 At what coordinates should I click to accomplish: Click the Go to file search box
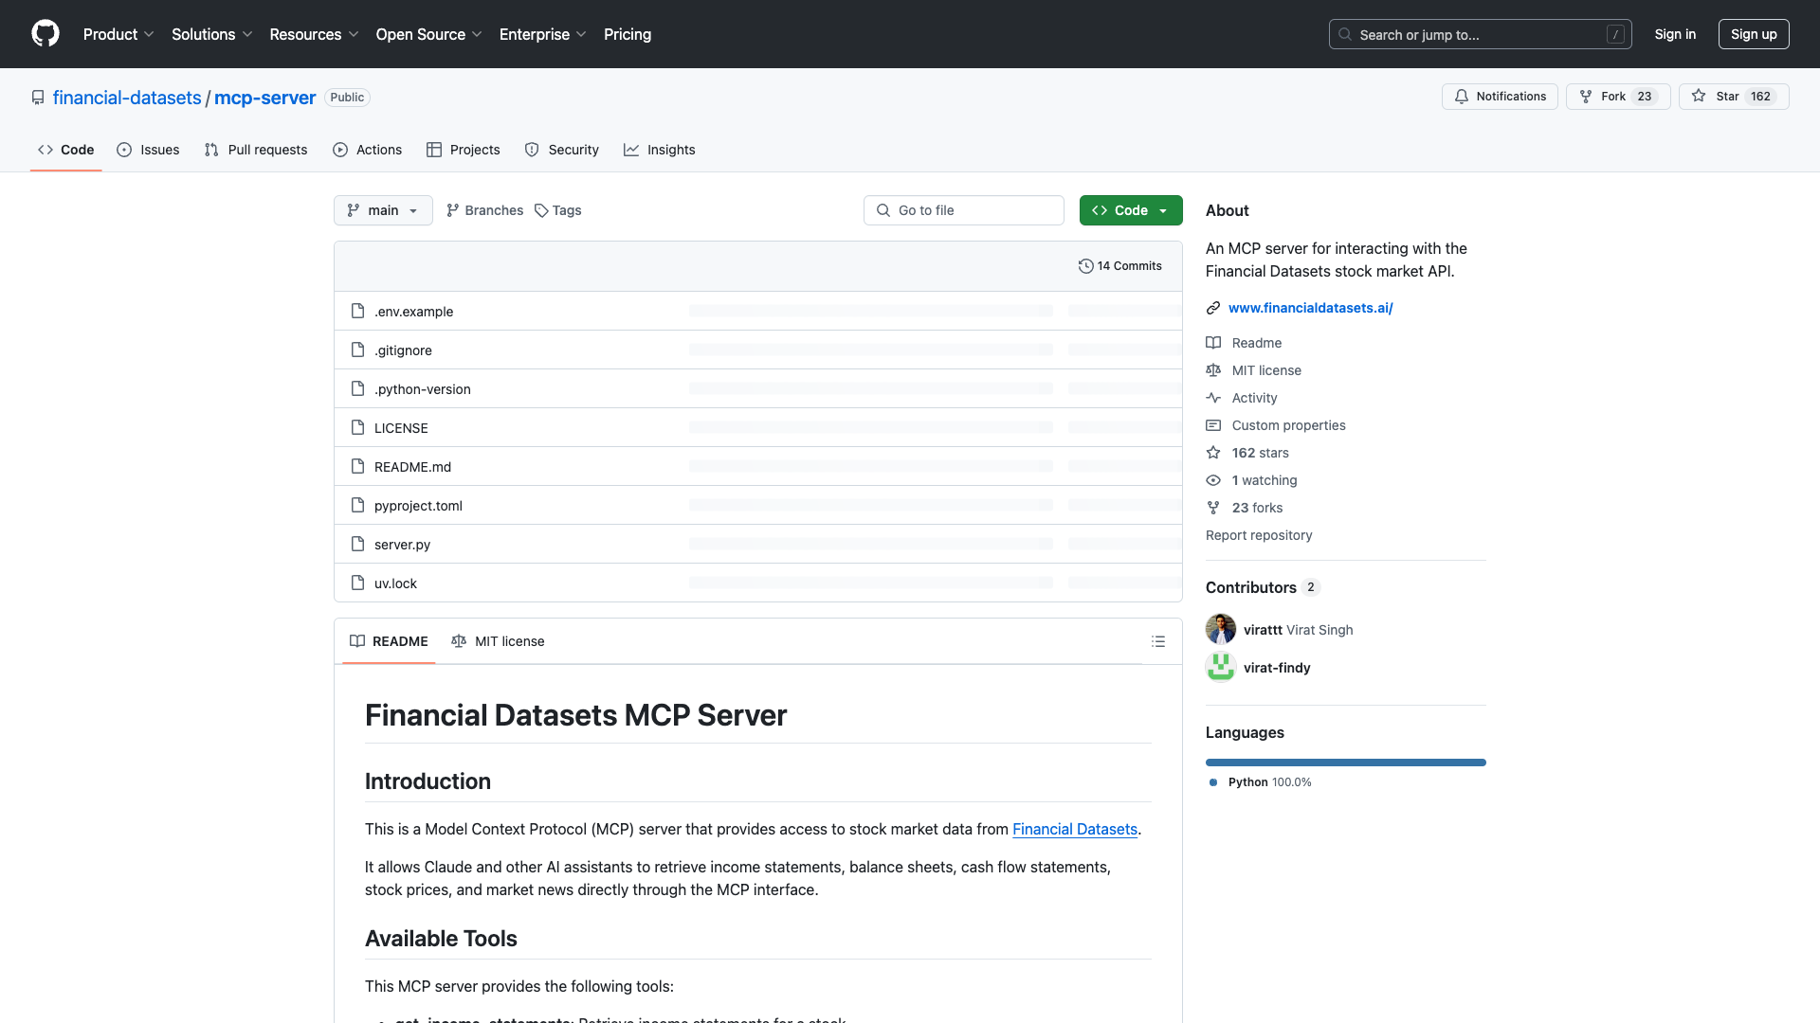pyautogui.click(x=963, y=210)
